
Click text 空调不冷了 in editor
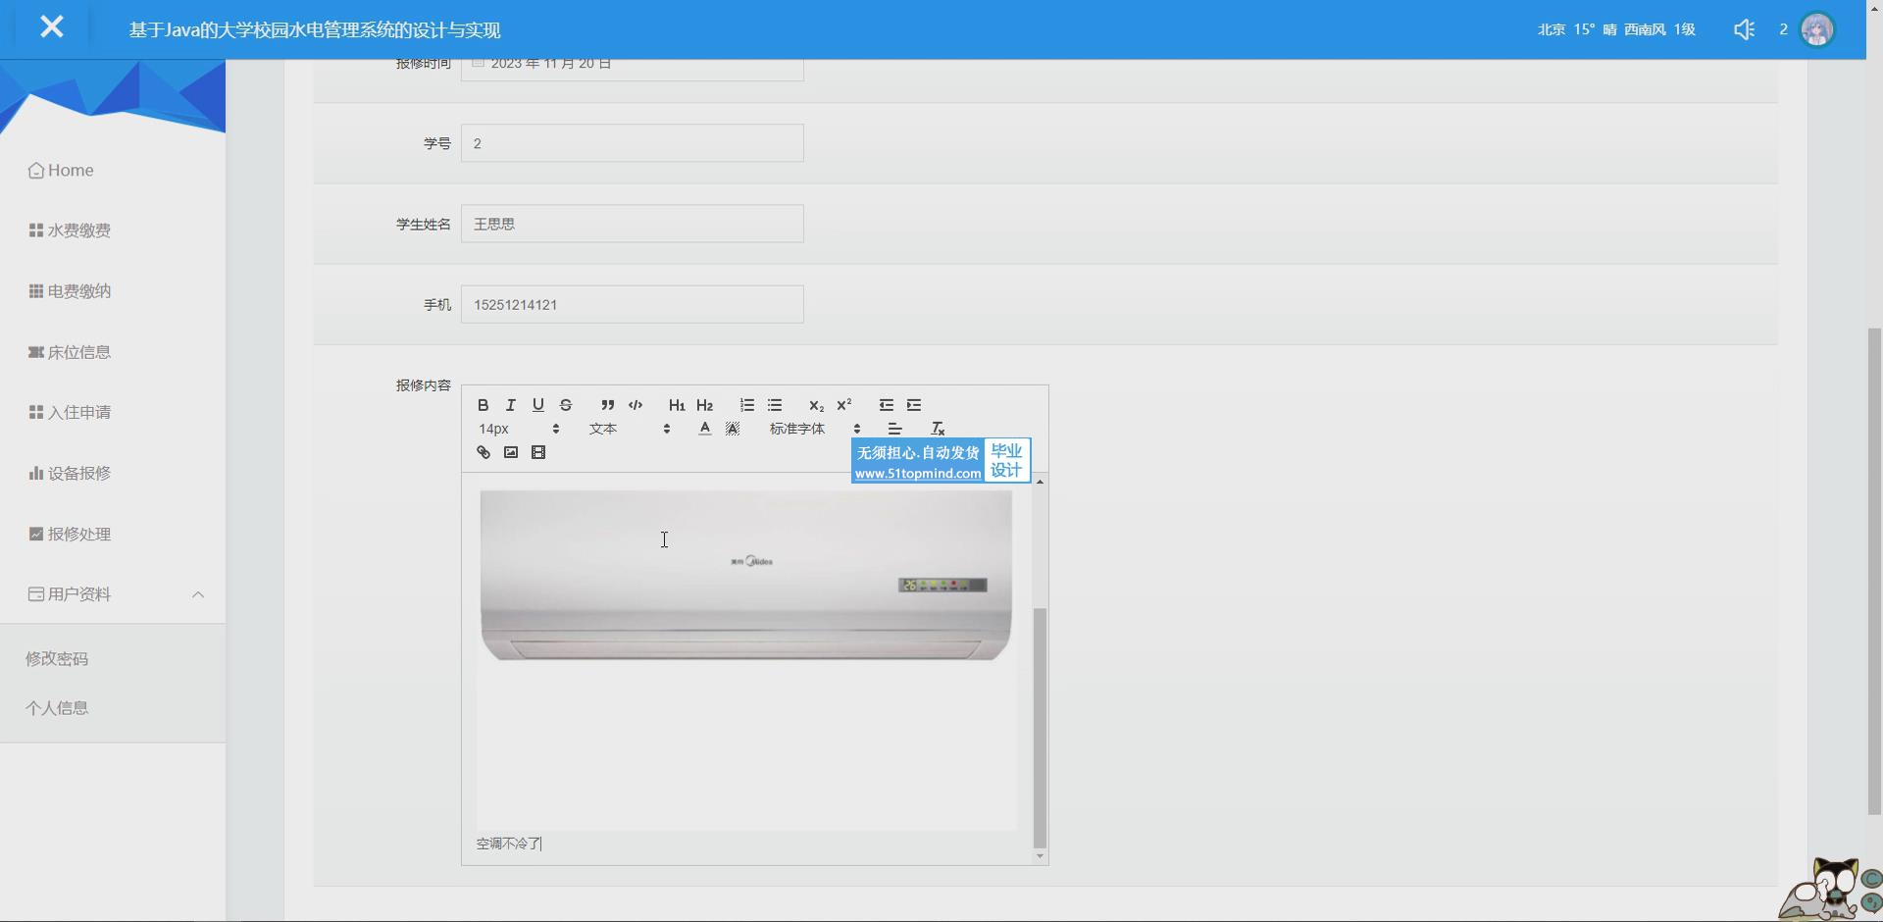(508, 844)
